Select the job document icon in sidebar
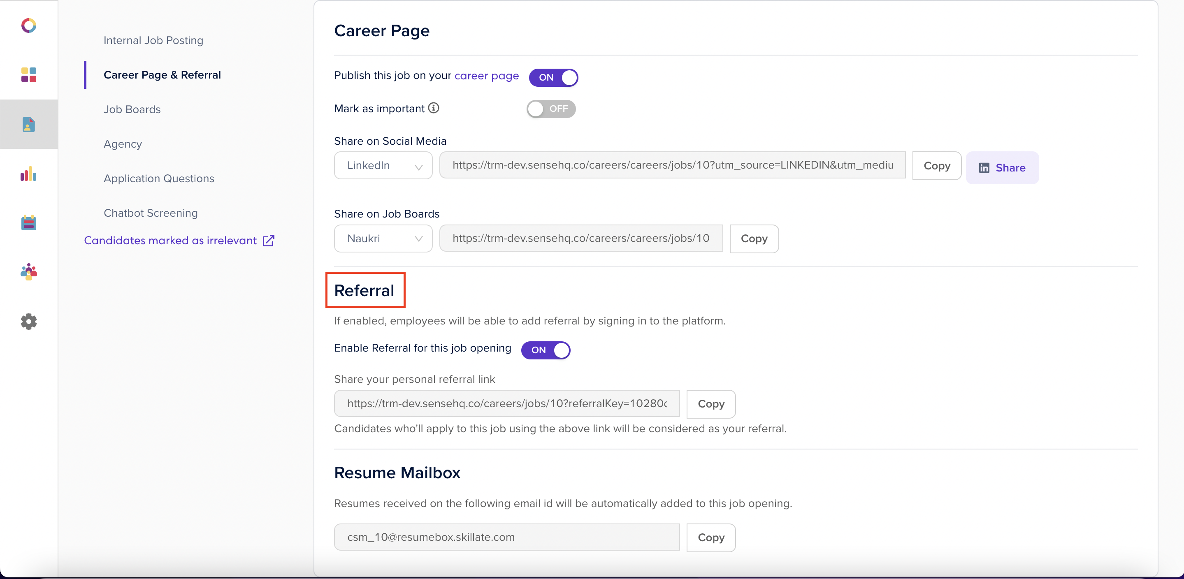Viewport: 1184px width, 579px height. click(x=28, y=125)
